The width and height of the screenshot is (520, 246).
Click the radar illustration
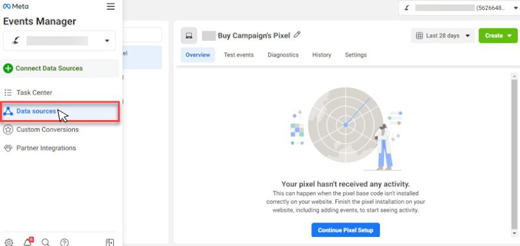(345, 125)
